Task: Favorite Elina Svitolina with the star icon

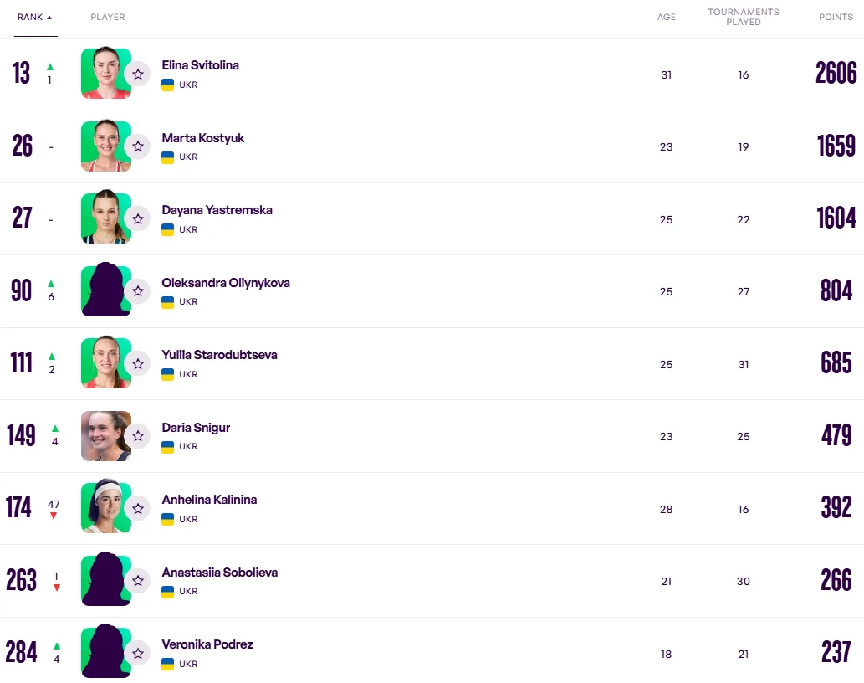Action: click(138, 74)
